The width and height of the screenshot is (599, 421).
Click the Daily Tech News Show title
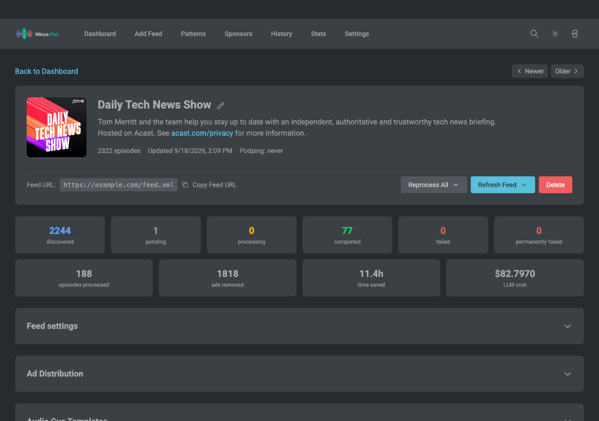point(154,105)
